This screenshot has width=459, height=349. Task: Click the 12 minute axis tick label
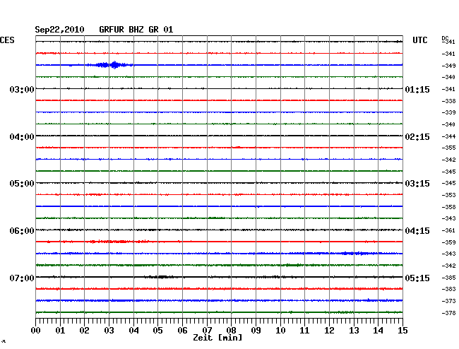pos(329,331)
